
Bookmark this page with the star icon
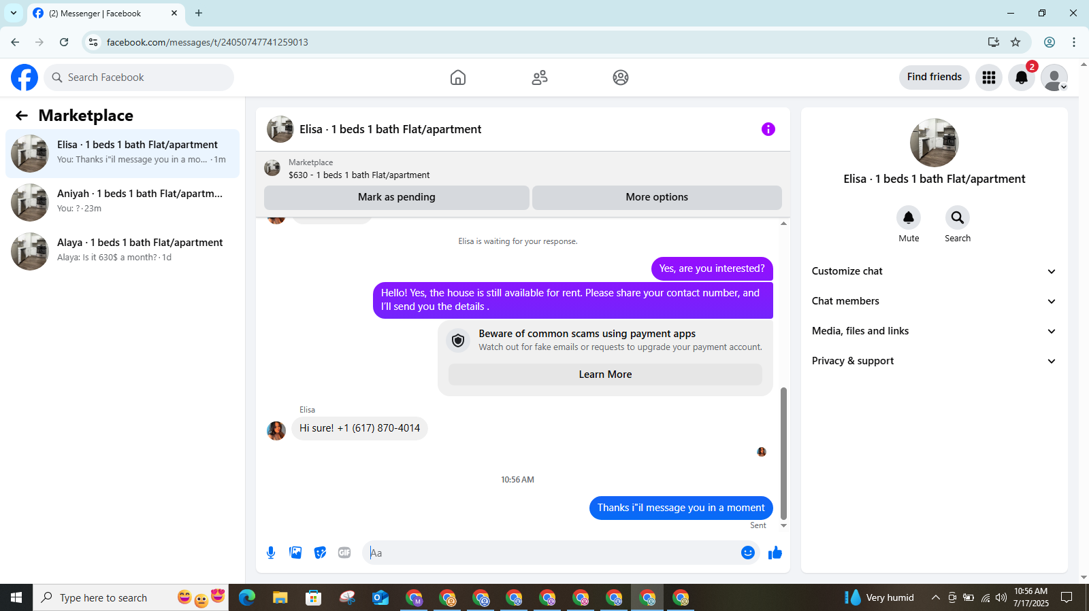click(x=1015, y=42)
